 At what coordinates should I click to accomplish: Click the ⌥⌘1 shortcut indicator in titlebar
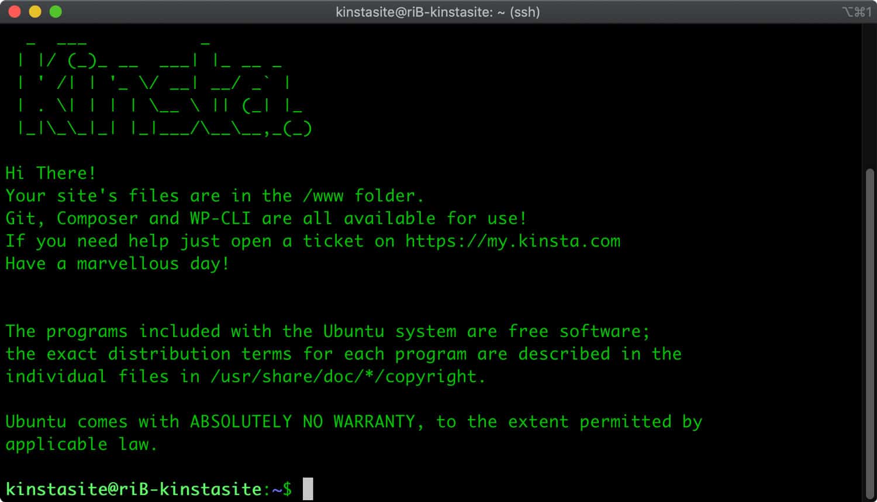(858, 11)
